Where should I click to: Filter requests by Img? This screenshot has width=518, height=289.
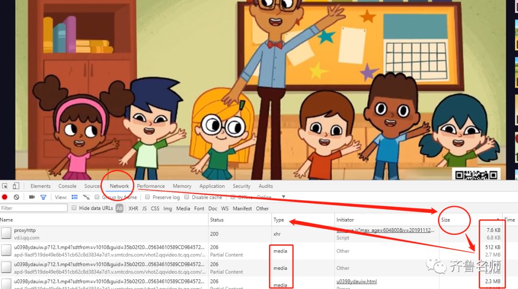pos(167,208)
